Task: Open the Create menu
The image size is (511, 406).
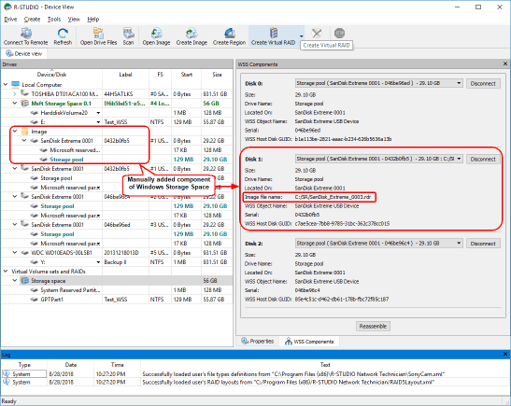Action: pyautogui.click(x=32, y=20)
